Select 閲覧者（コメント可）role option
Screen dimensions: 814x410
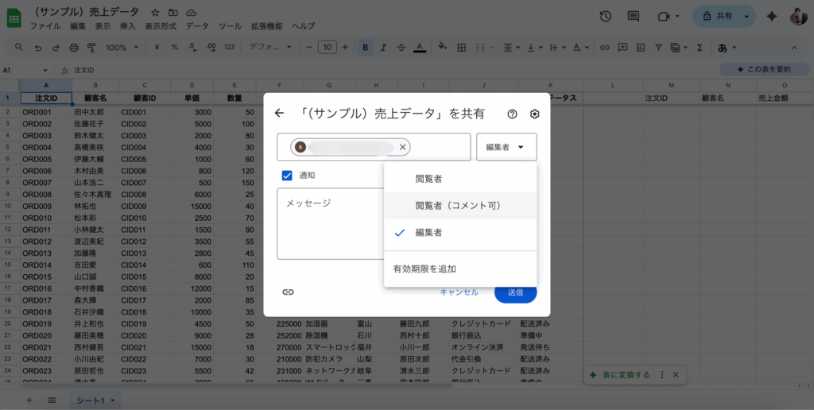[x=460, y=206]
